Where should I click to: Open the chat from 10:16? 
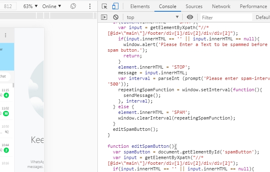(6, 164)
